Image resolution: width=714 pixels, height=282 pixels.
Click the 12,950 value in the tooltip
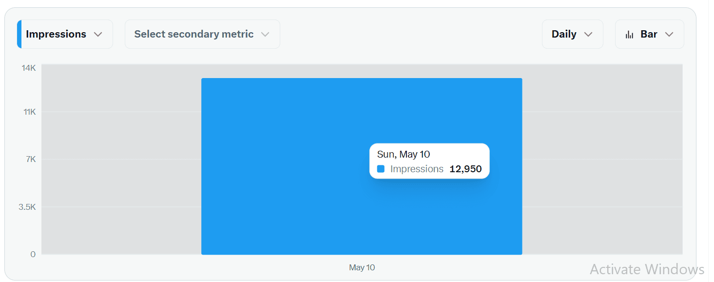465,169
